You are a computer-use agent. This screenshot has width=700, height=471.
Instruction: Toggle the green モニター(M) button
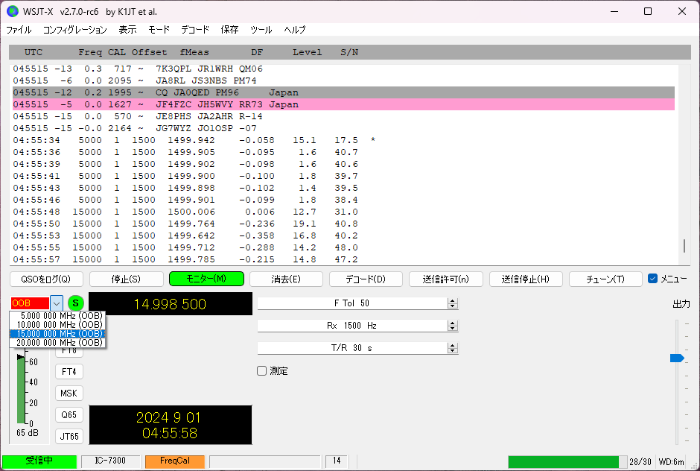(x=206, y=279)
